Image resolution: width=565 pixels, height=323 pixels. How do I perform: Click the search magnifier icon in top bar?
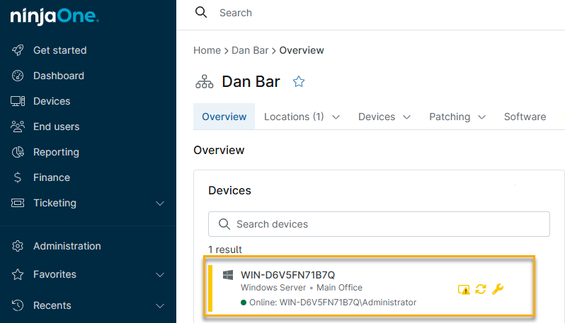[x=201, y=13]
